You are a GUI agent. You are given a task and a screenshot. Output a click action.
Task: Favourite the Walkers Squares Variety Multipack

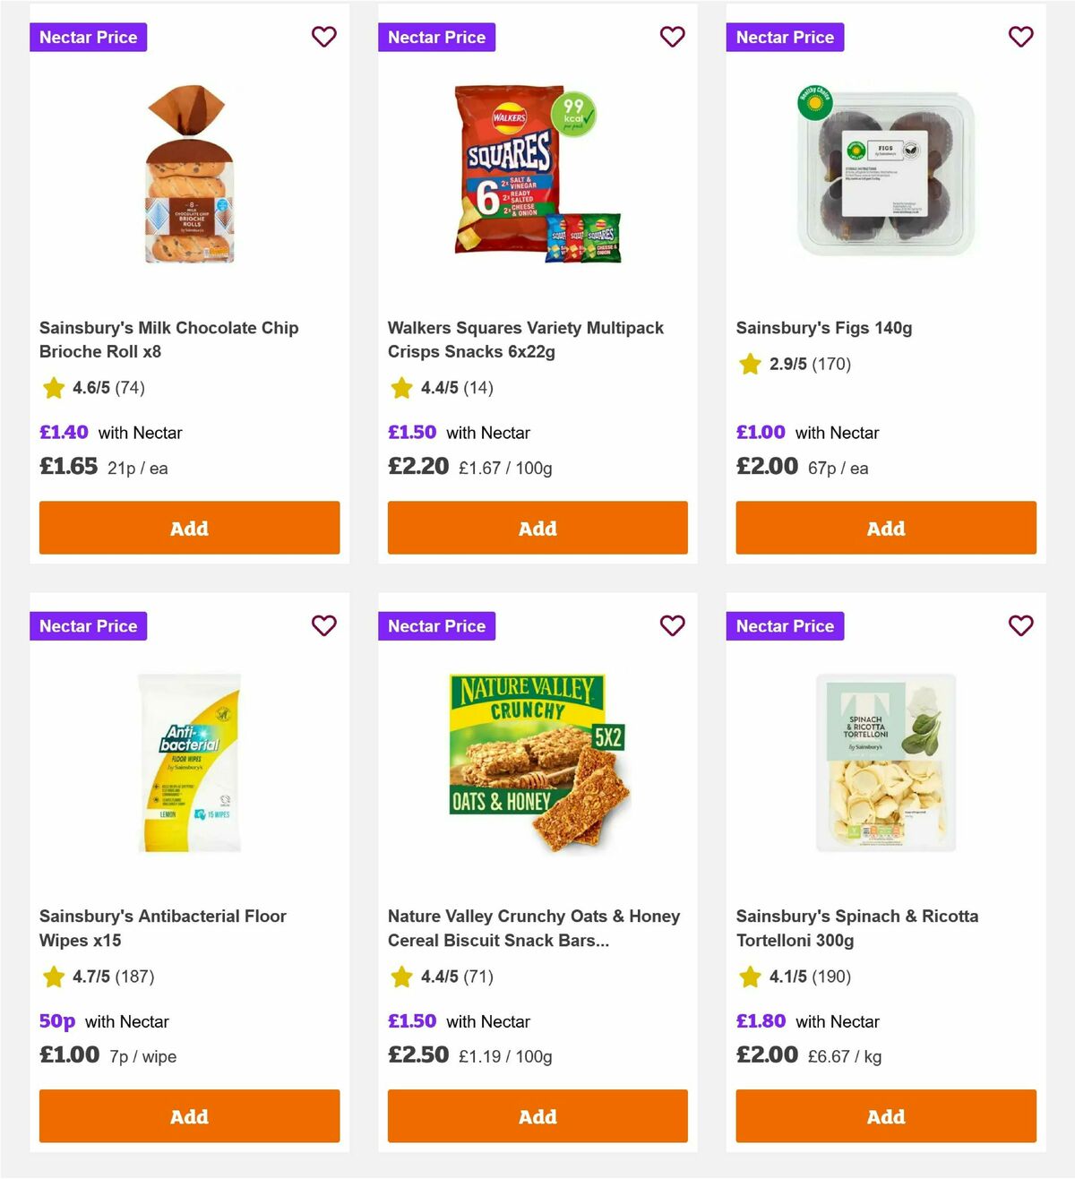(672, 37)
